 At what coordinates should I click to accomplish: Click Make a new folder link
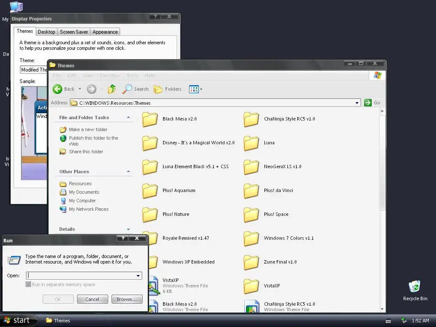tap(88, 129)
